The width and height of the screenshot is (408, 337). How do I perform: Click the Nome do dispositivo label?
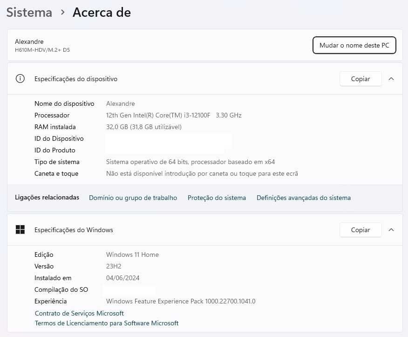64,103
